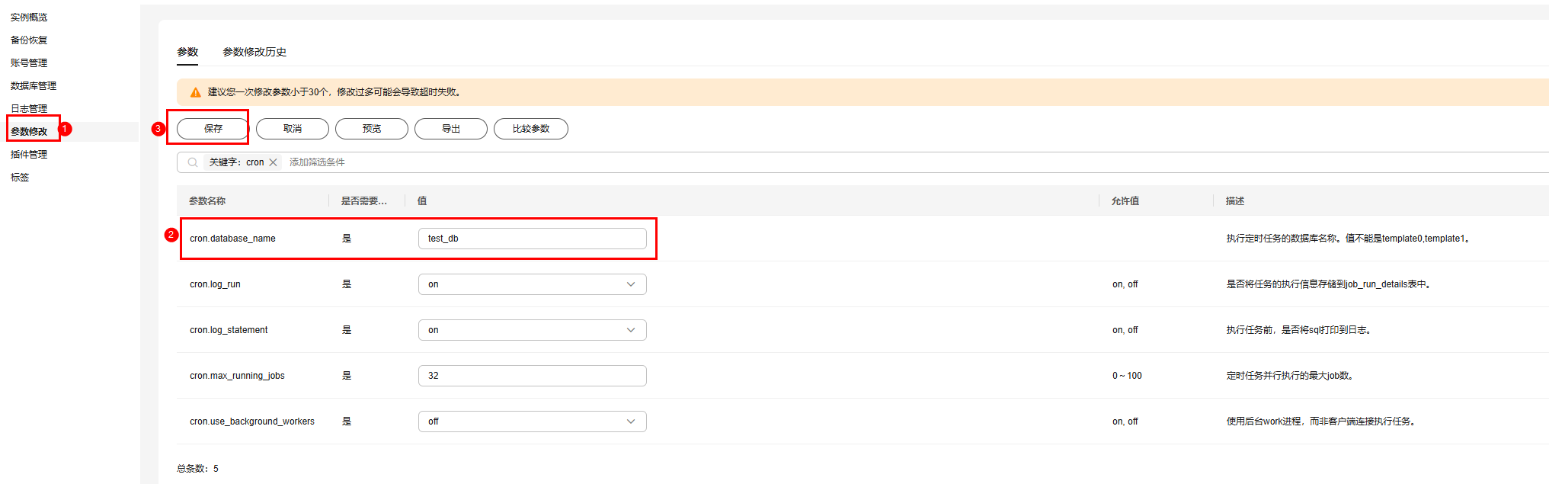Screen dimensions: 1549x484
Task: Click the 导出 button
Action: click(x=451, y=129)
